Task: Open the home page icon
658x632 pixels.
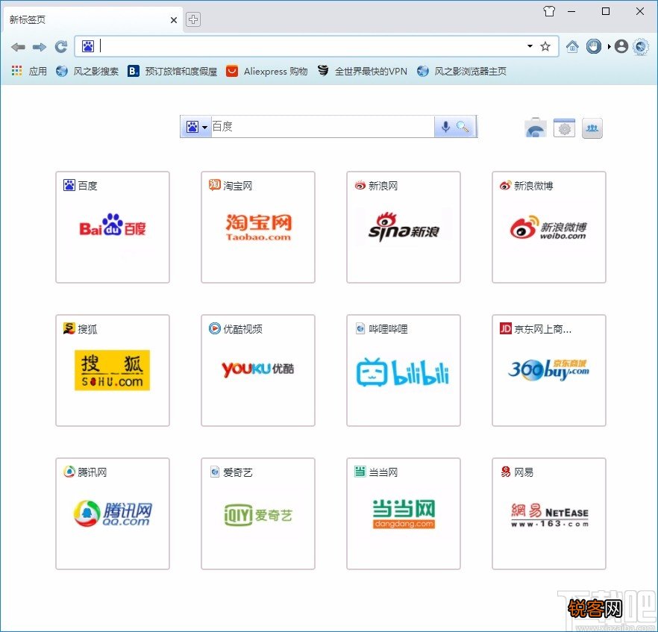Action: click(x=572, y=46)
